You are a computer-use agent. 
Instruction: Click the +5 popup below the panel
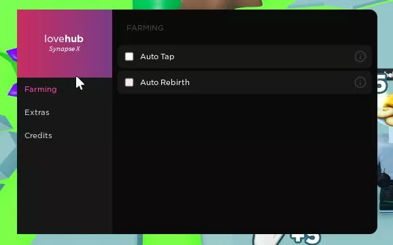pos(305,239)
